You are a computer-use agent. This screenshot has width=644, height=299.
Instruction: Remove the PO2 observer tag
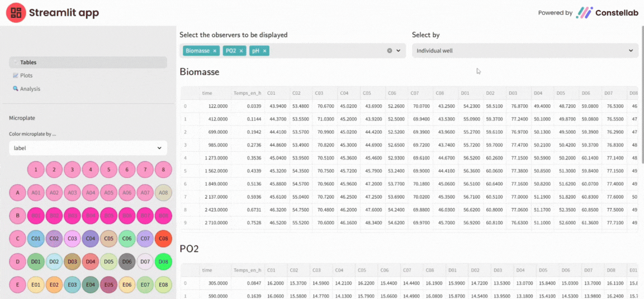(x=241, y=51)
